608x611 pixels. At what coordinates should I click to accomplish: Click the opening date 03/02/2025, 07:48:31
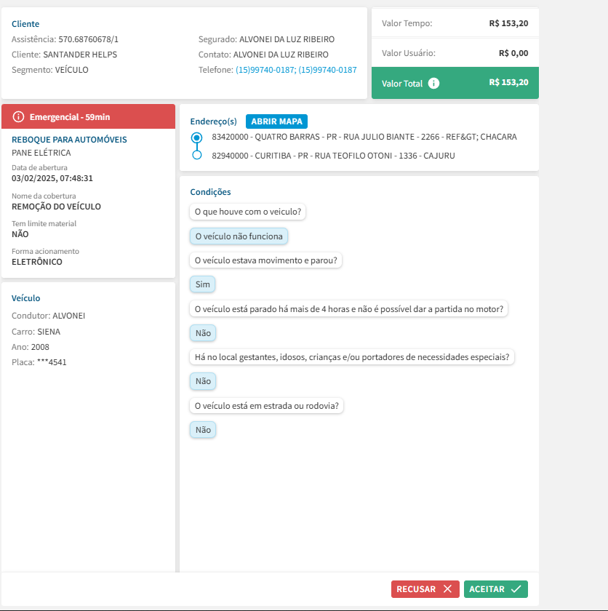pos(52,178)
